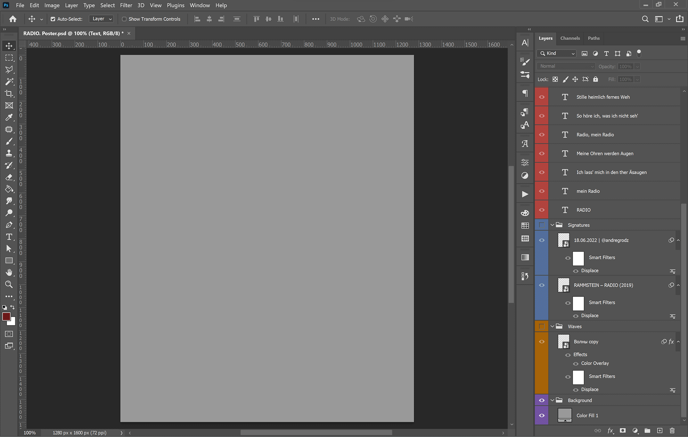Screen dimensions: 688x437
Task: Switch to the Channels tab
Action: click(570, 38)
